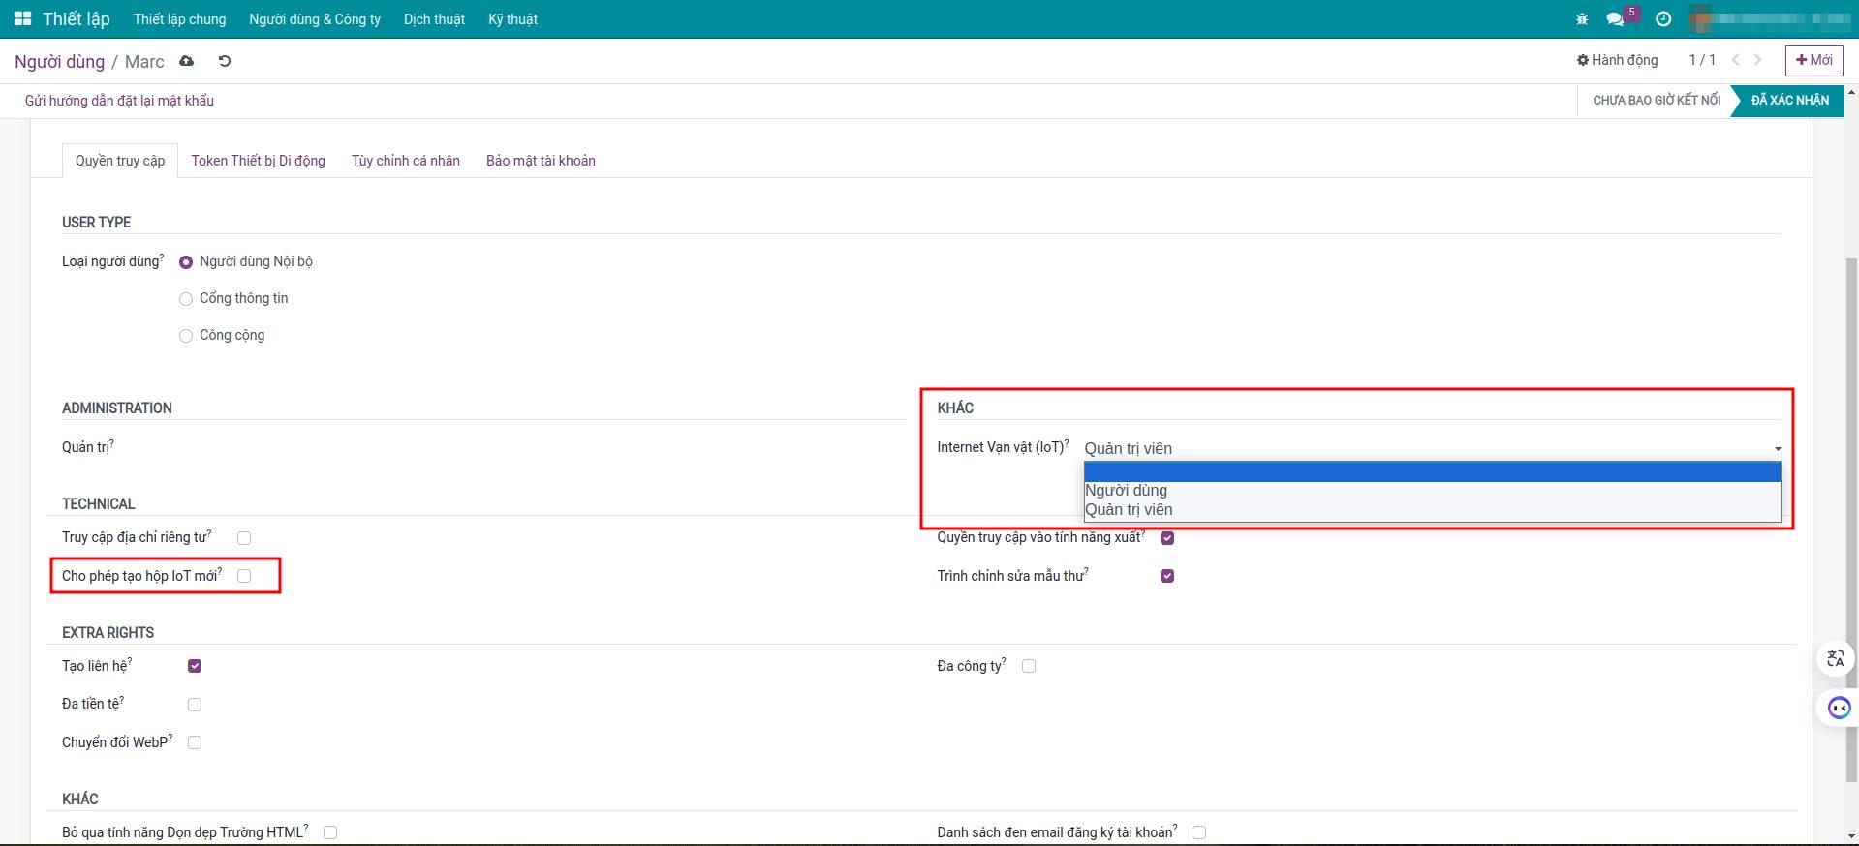Toggle the "Đa tiền tệ" checkbox
1859x846 pixels.
point(195,705)
